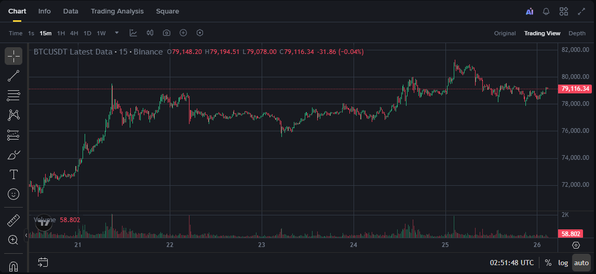Screen dimensions: 596x274
Task: Click date label 21 on time axis
Action: (78, 245)
